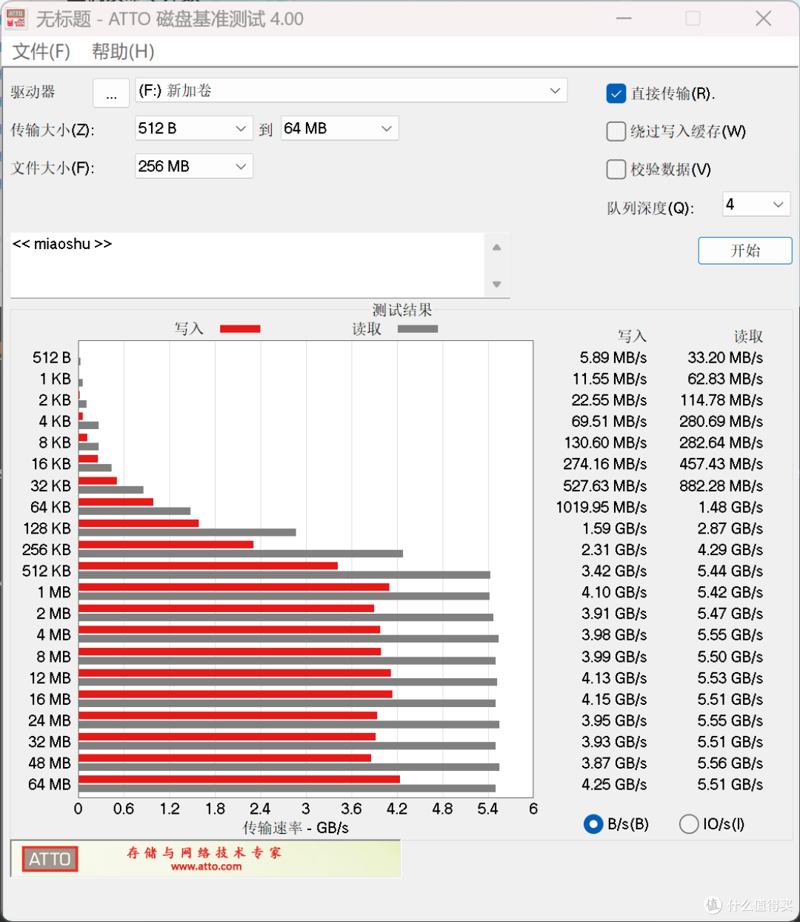The height and width of the screenshot is (922, 800).
Task: Click the 5.56 GB/s read value
Action: point(730,763)
